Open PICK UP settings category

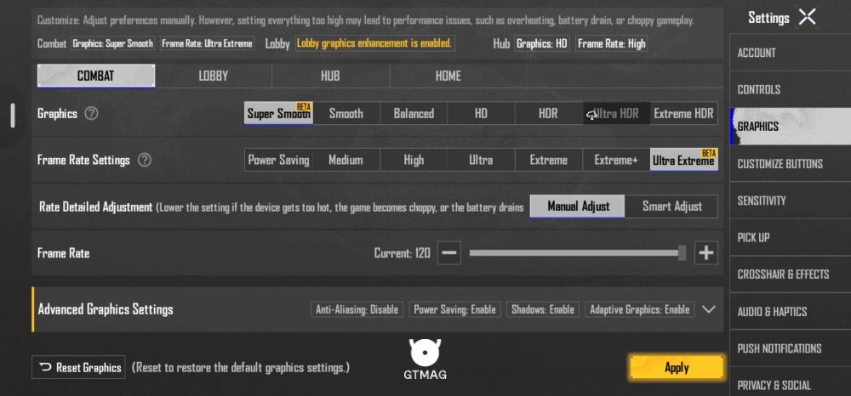[x=791, y=237]
